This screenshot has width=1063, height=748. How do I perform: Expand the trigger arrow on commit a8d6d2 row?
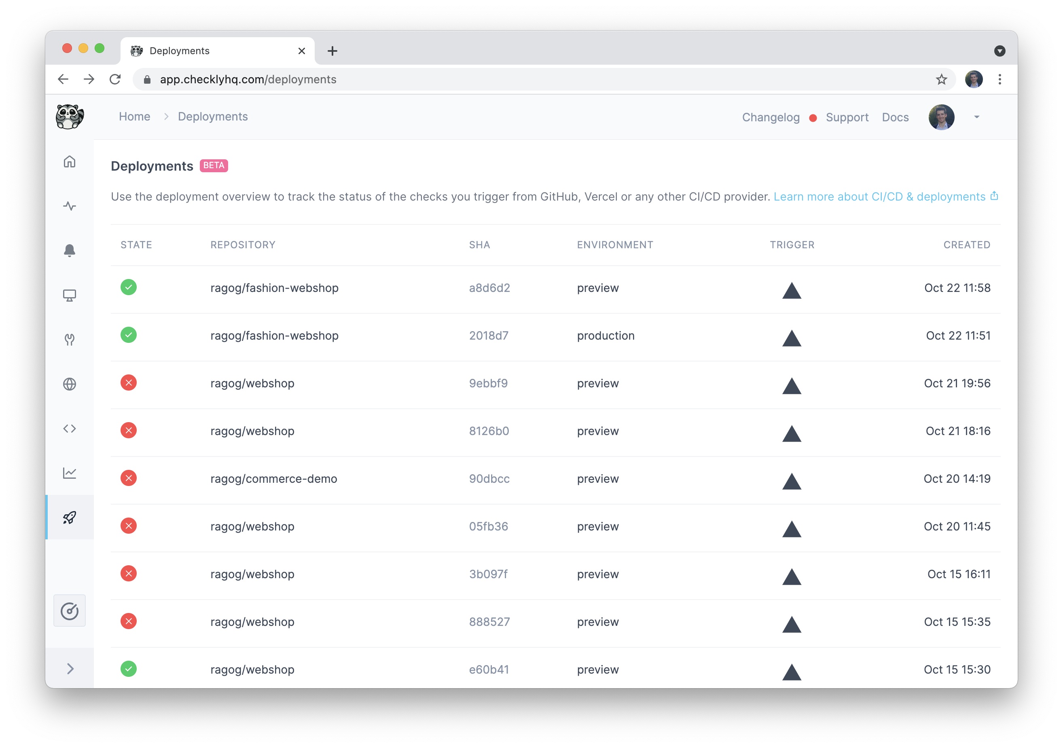point(792,291)
